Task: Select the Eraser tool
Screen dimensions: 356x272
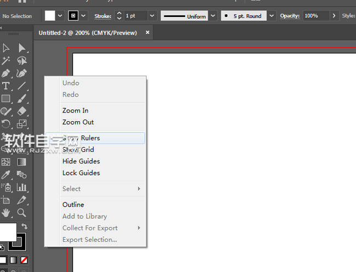Action: [22, 111]
